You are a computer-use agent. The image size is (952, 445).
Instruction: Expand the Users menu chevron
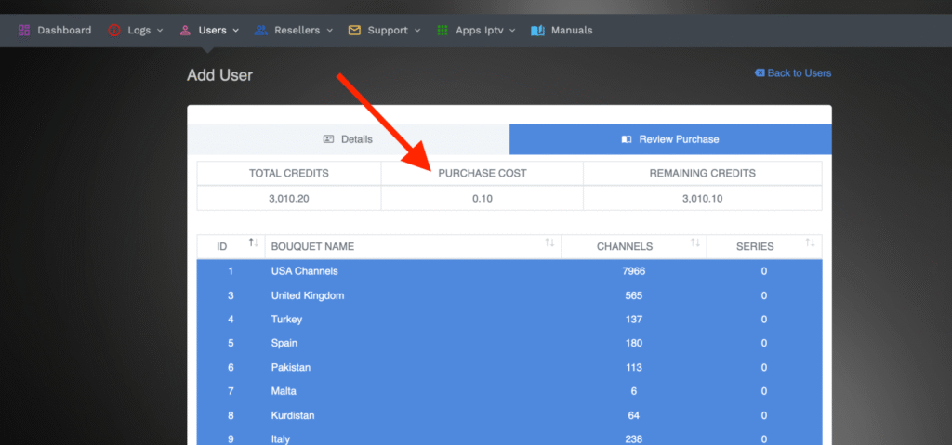point(235,31)
